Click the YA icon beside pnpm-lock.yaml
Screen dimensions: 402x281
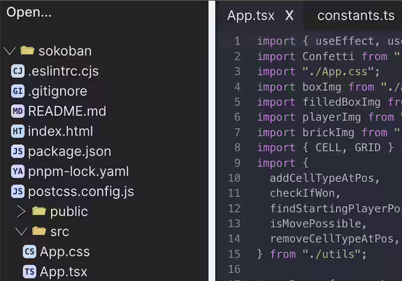pyautogui.click(x=18, y=172)
